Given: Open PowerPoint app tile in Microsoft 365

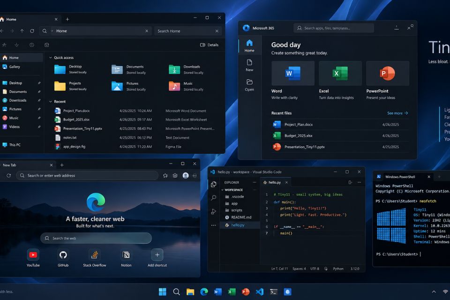Looking at the screenshot, I should tap(388, 73).
